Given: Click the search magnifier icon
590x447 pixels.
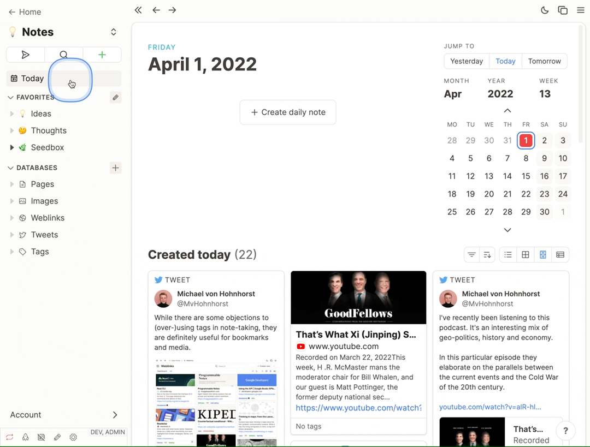Looking at the screenshot, I should [x=64, y=55].
